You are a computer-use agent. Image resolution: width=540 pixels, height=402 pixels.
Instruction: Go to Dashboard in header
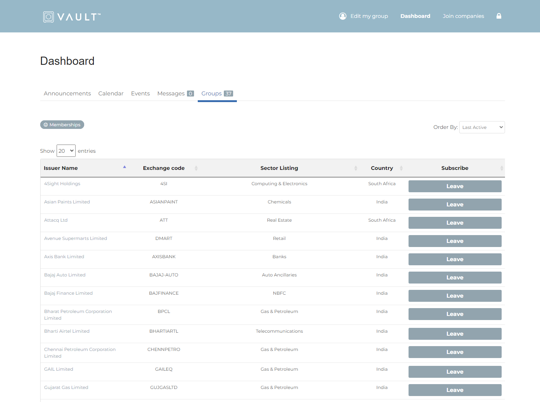[415, 16]
